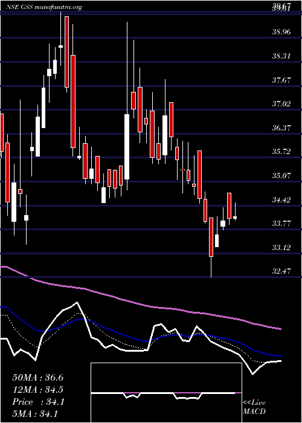
Task: Click the 38.96 price axis label
Action: tap(281, 33)
